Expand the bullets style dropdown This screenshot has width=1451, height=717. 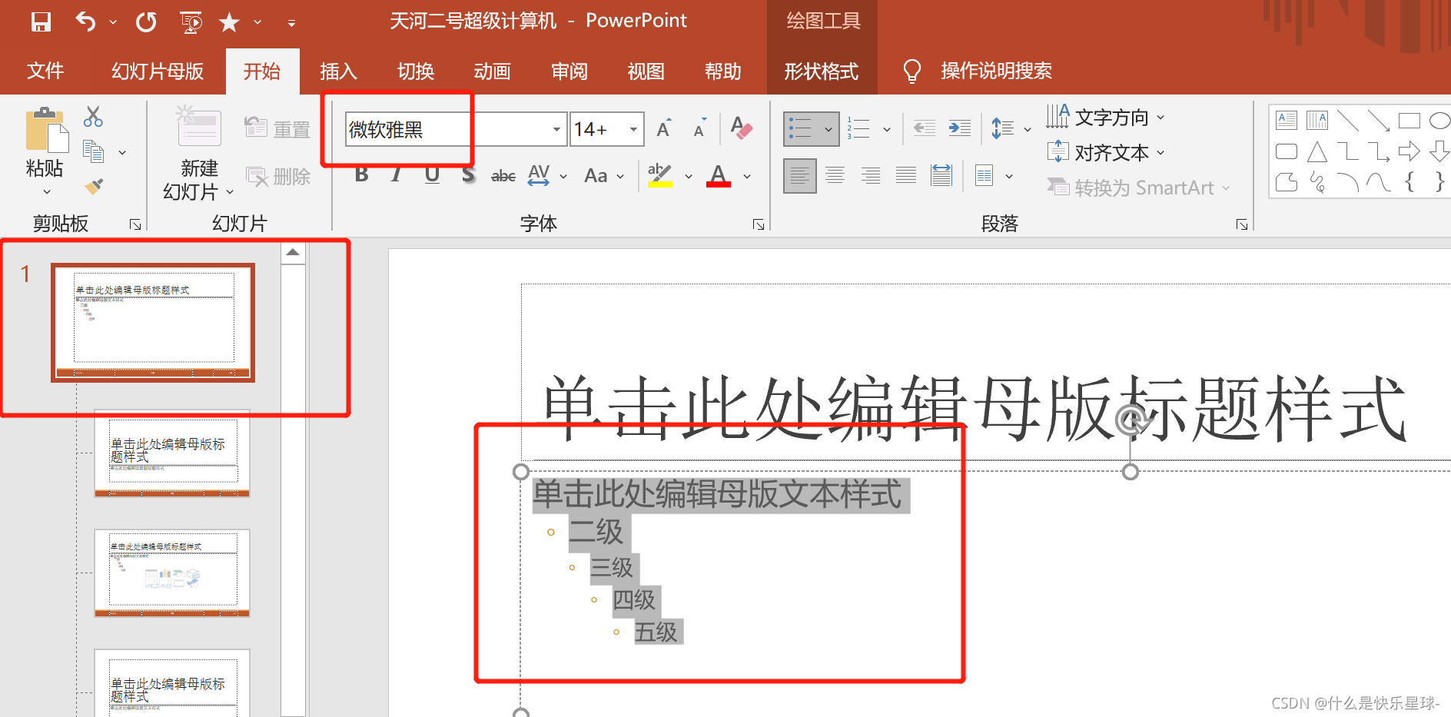click(x=828, y=129)
